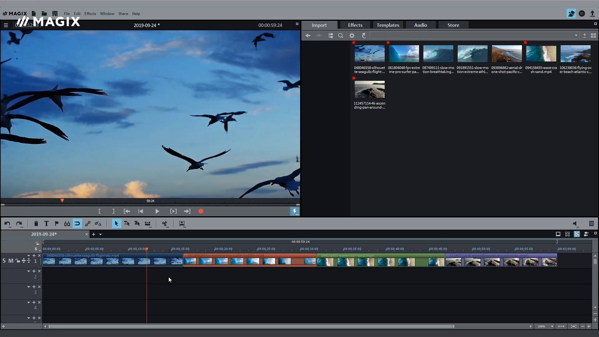
Task: Open the Effects menu in menu bar
Action: pyautogui.click(x=90, y=14)
